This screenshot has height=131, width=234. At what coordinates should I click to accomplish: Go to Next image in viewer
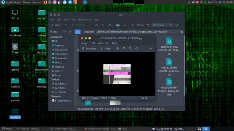tap(105, 48)
